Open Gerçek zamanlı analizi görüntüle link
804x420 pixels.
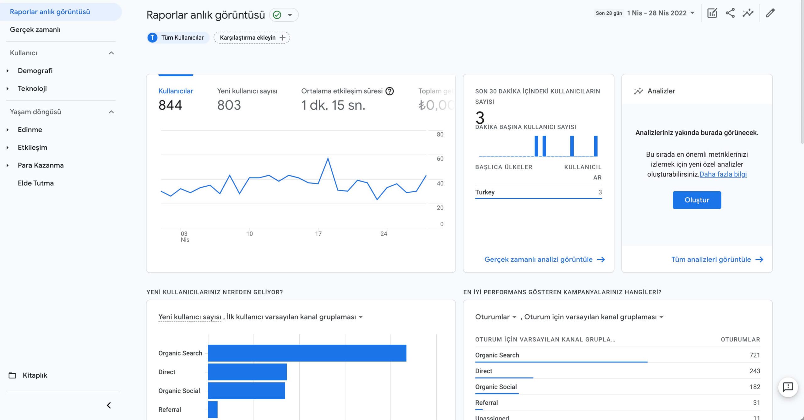tap(544, 259)
